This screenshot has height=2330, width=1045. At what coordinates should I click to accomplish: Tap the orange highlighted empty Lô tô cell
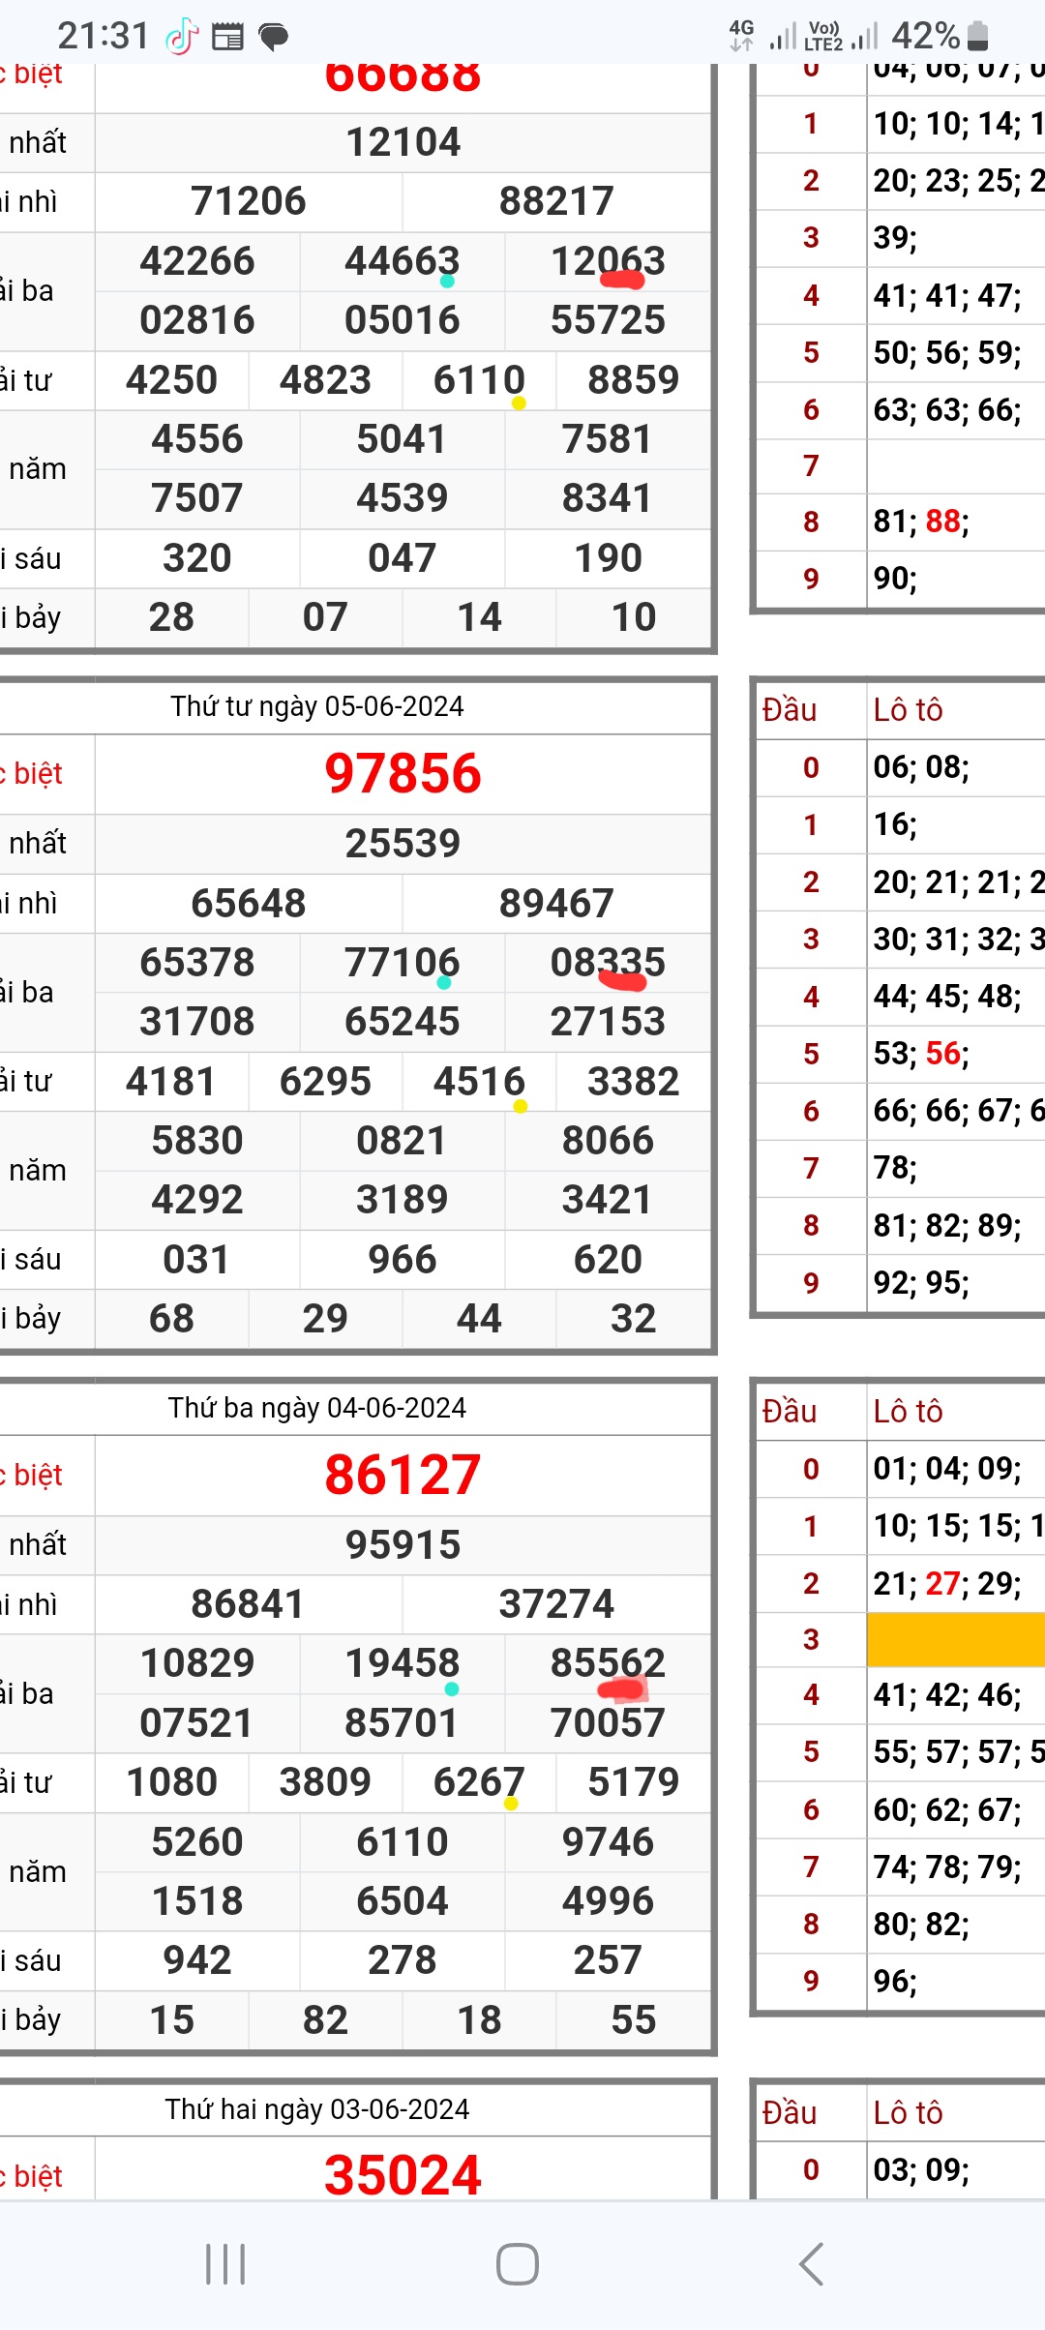[956, 1639]
